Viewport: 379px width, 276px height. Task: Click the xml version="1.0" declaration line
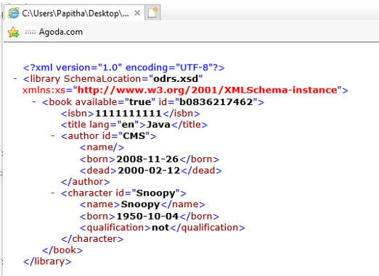[123, 67]
